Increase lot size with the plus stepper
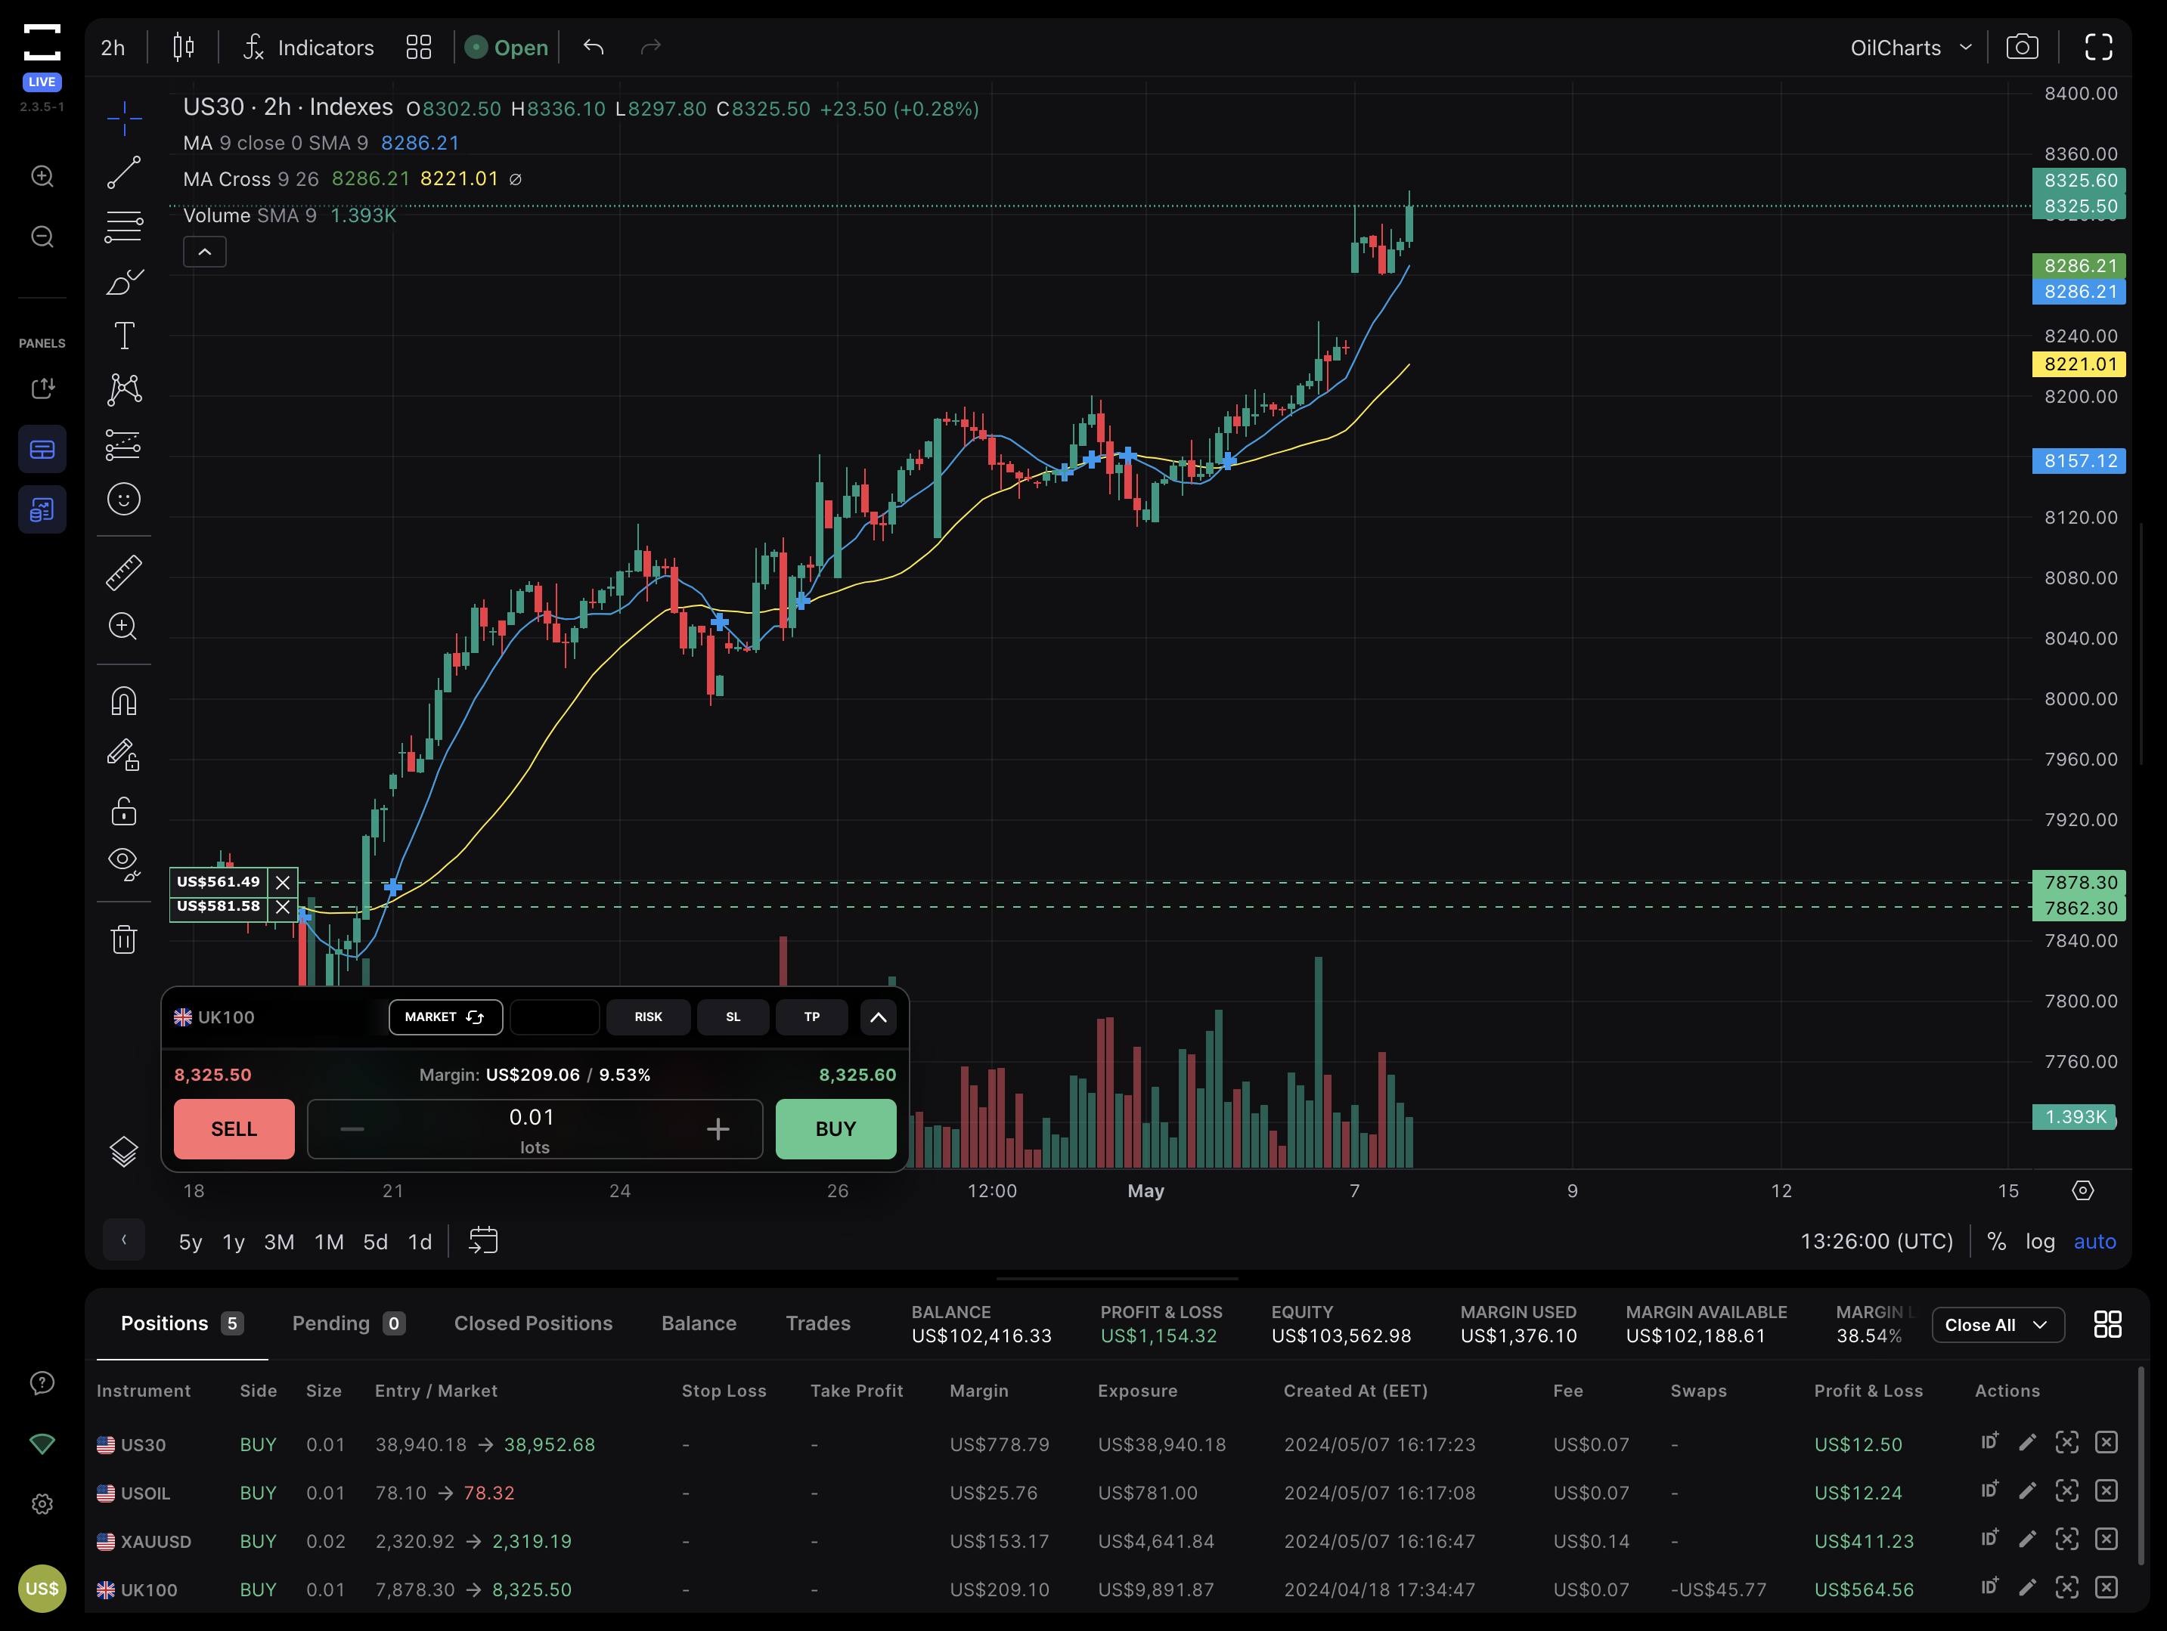Image resolution: width=2167 pixels, height=1631 pixels. click(x=718, y=1129)
